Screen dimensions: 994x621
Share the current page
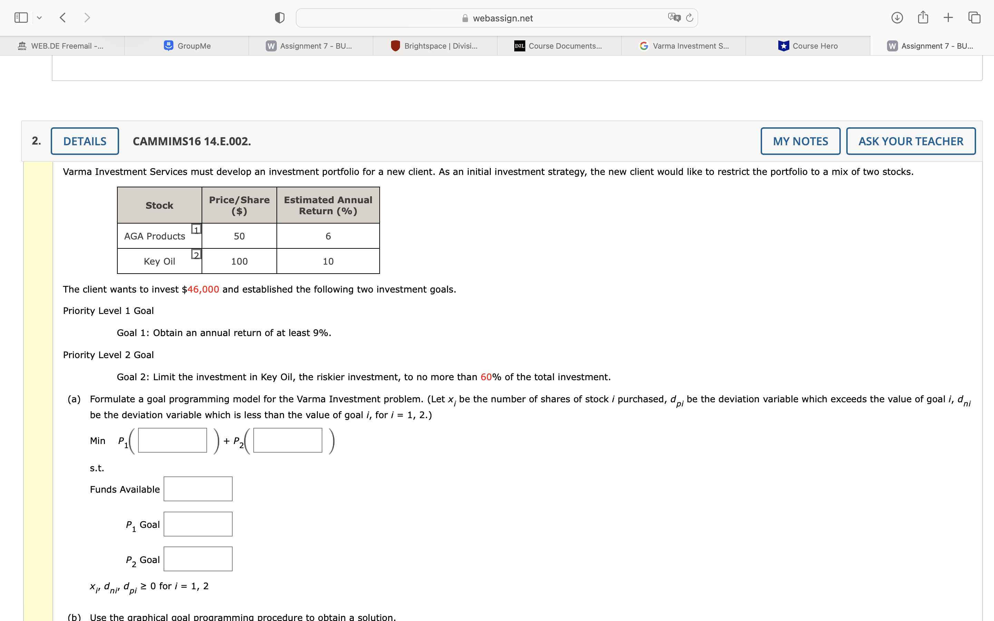923,17
